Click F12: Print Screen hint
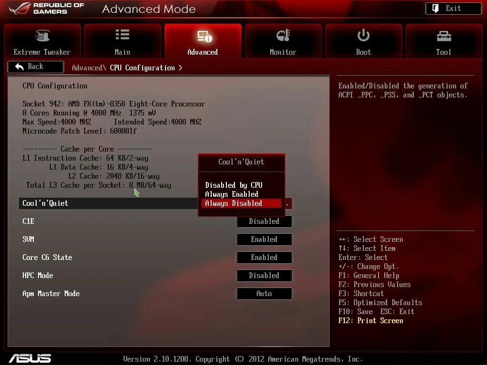The height and width of the screenshot is (365, 487). coord(371,321)
